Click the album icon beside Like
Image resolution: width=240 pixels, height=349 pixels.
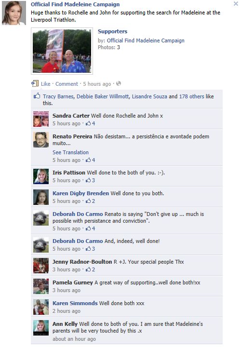35,84
